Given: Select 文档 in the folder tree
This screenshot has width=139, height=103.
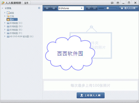Looking at the screenshot, I should pos(10,16).
